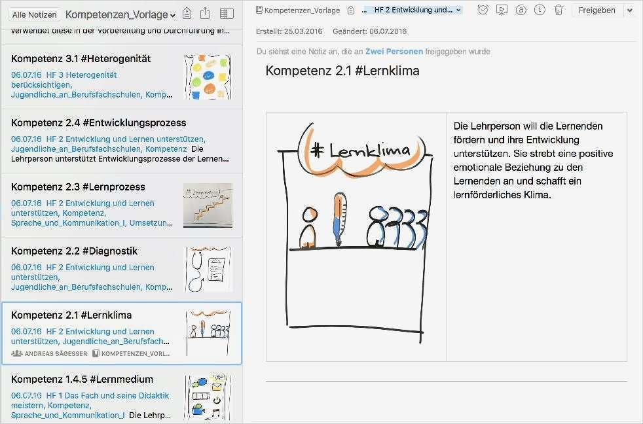The height and width of the screenshot is (424, 643).
Task: Click the Diagnostik stethoscope thumbnail
Action: [208, 269]
